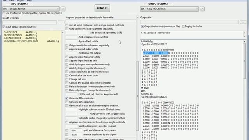Open the input format dropdown (smi SMILES)
This screenshot has height=140, width=249.
(x=31, y=9)
